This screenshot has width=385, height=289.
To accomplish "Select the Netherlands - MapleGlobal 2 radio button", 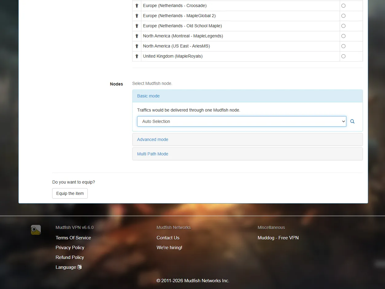I will coord(343,16).
